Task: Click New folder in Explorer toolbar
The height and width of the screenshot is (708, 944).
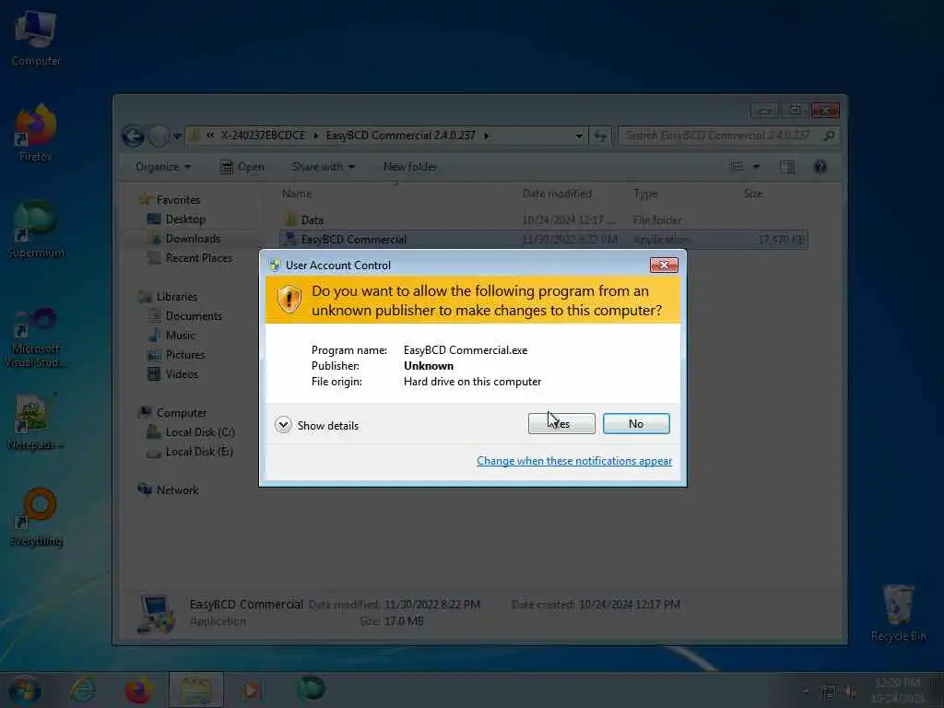Action: pyautogui.click(x=410, y=167)
